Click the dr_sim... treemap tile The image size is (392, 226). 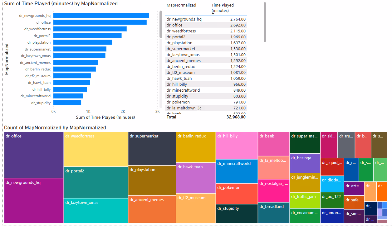click(x=354, y=216)
